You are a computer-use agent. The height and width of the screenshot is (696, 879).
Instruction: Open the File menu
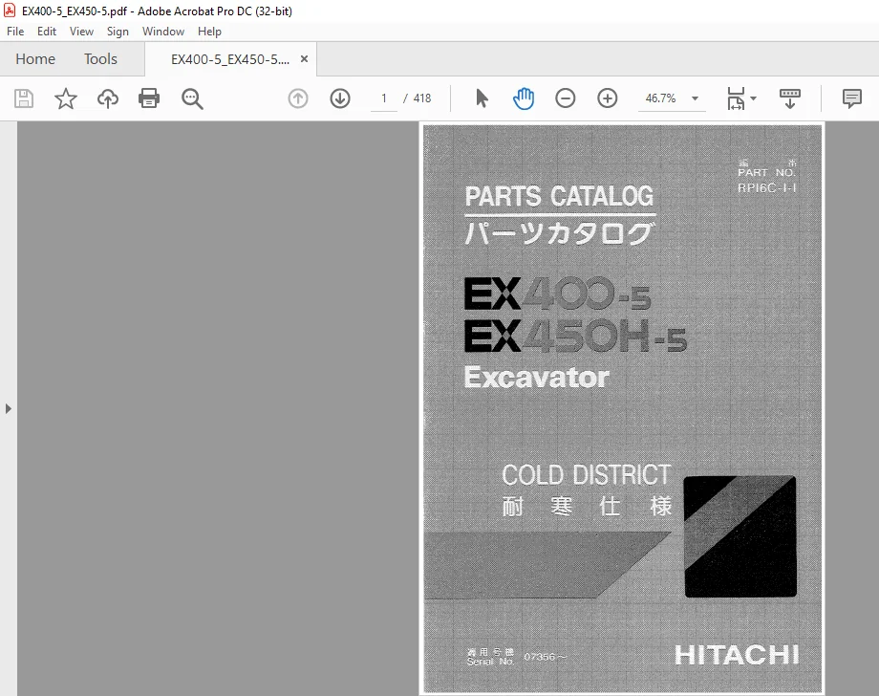pos(15,32)
